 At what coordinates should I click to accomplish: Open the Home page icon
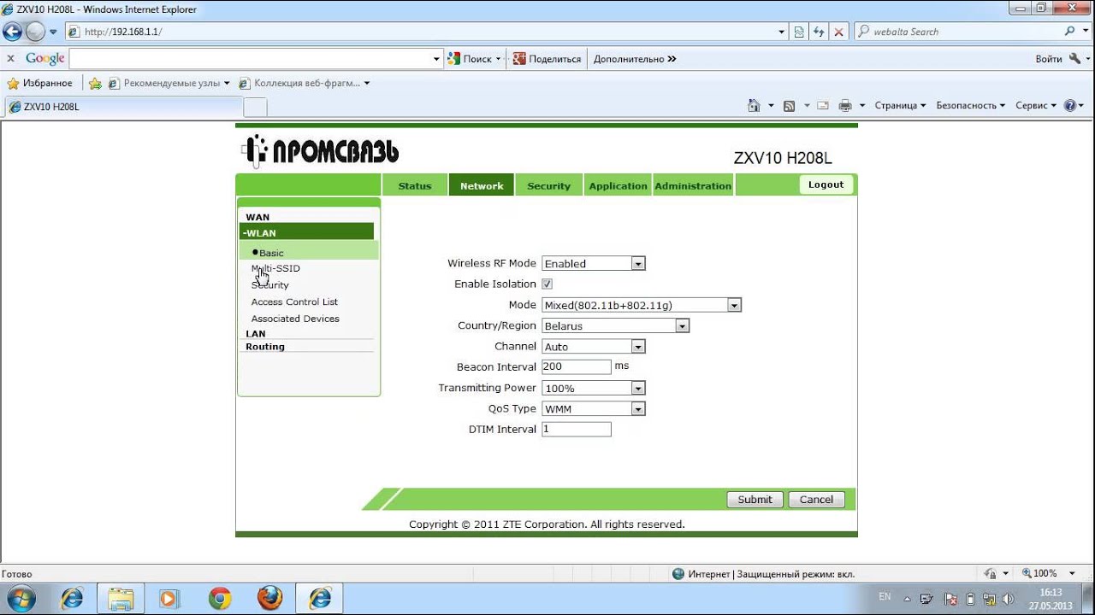[754, 105]
